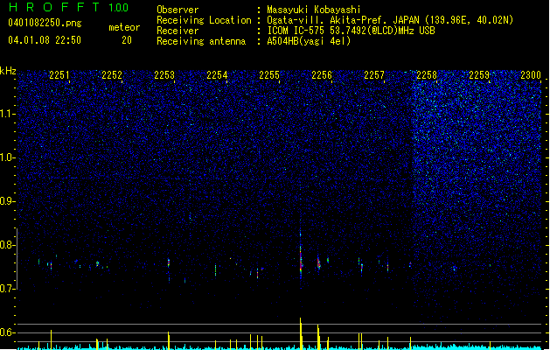Select the A504HB(yagi 4el) antenna text
The height and width of the screenshot is (350, 550).
[309, 41]
